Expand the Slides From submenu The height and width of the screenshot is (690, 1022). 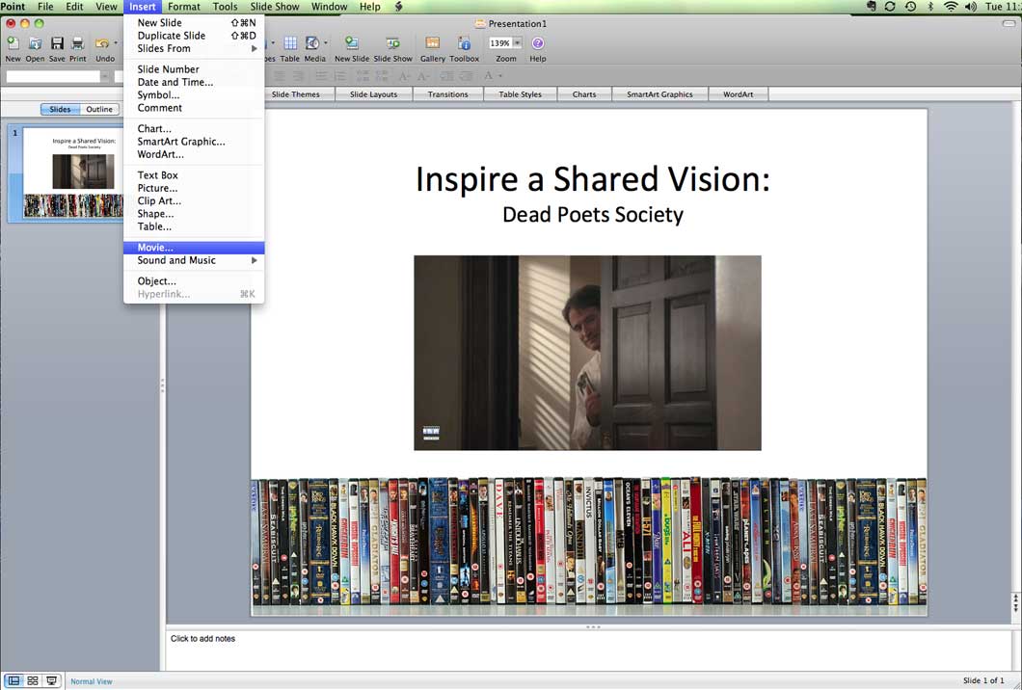[194, 48]
